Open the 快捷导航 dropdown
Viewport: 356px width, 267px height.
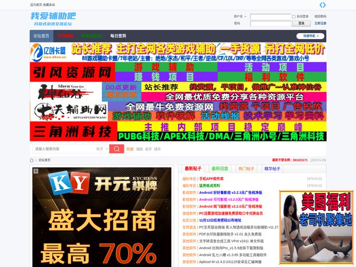310,36
